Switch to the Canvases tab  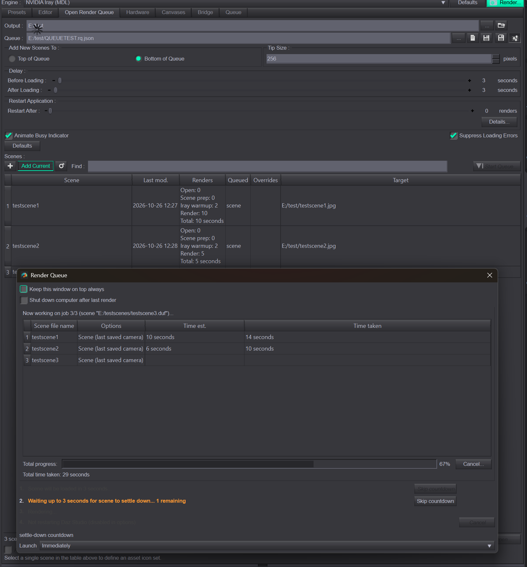point(173,12)
